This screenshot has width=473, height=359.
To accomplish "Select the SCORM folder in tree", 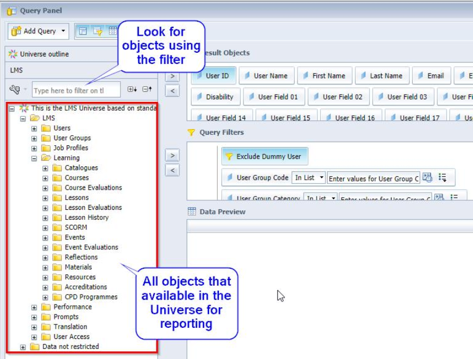I will point(76,227).
